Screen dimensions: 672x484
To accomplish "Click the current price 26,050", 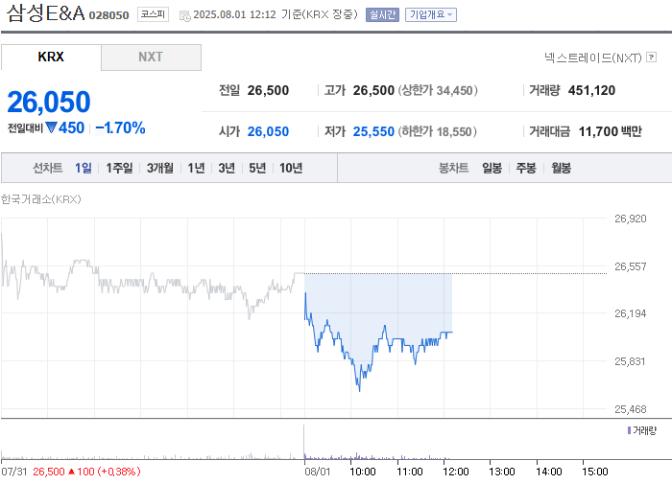I will (49, 102).
